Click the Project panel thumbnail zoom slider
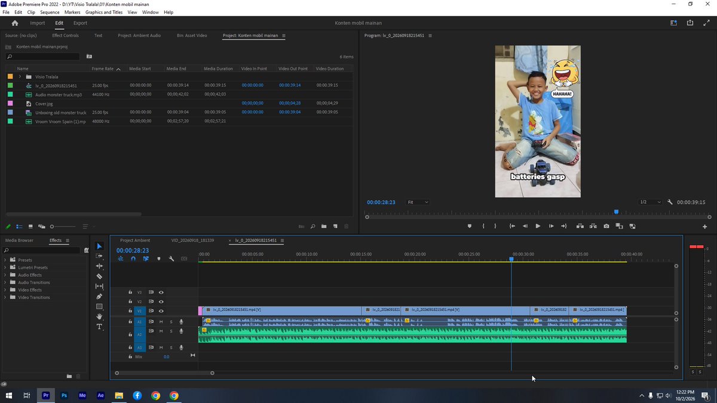The width and height of the screenshot is (717, 403). [63, 226]
